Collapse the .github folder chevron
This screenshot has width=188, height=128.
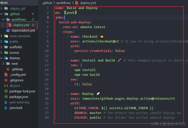(x=2, y=14)
